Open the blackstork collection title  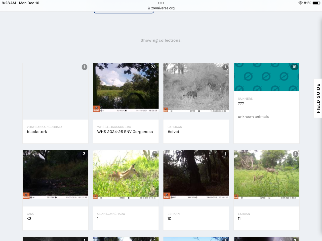pyautogui.click(x=37, y=132)
